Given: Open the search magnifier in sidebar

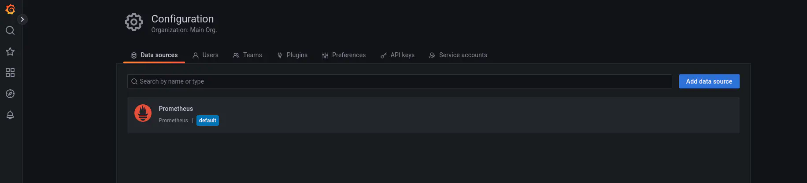Looking at the screenshot, I should (10, 30).
